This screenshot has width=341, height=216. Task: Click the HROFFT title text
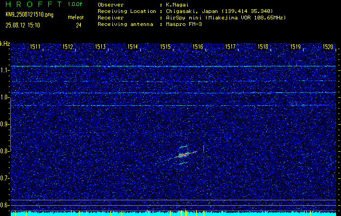pos(34,4)
